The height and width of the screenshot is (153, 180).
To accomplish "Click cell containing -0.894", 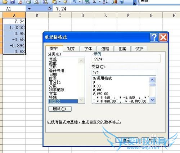I will pyautogui.click(x=14, y=45).
